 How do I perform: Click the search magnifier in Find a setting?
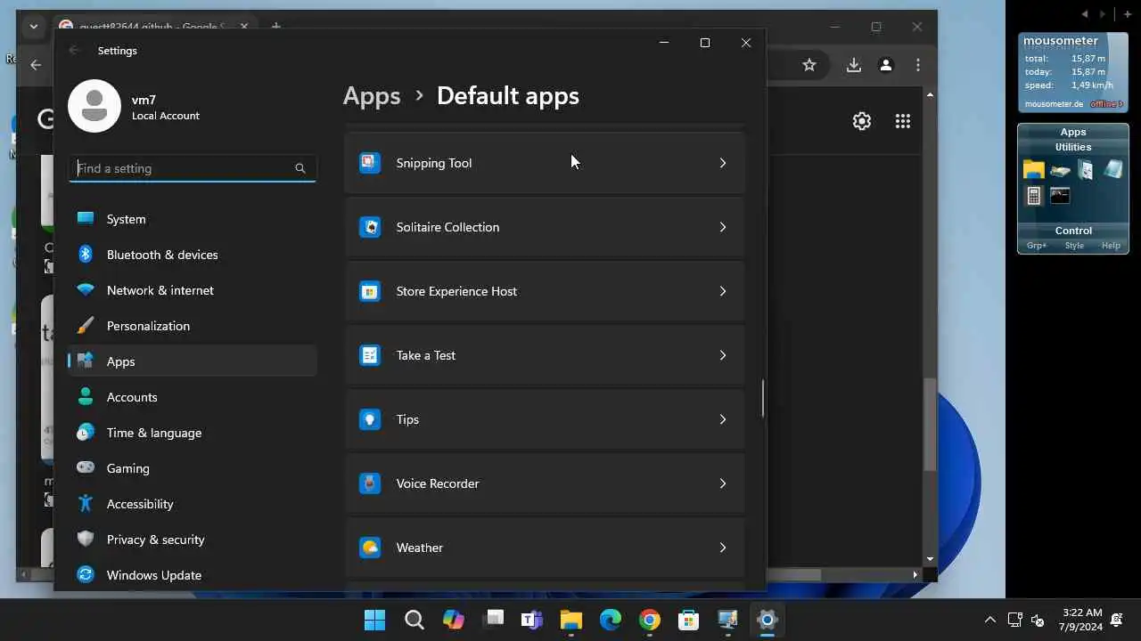300,168
